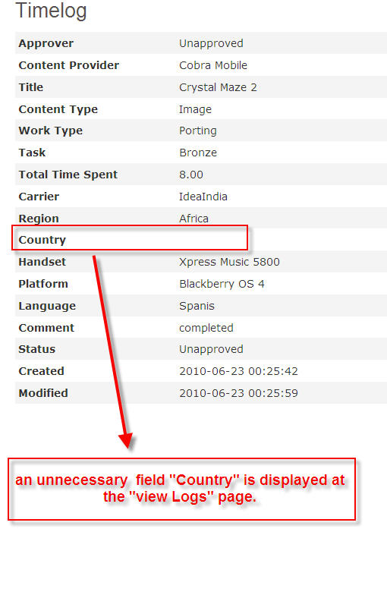Select the Spanis language value
The image size is (387, 595).
tap(197, 306)
